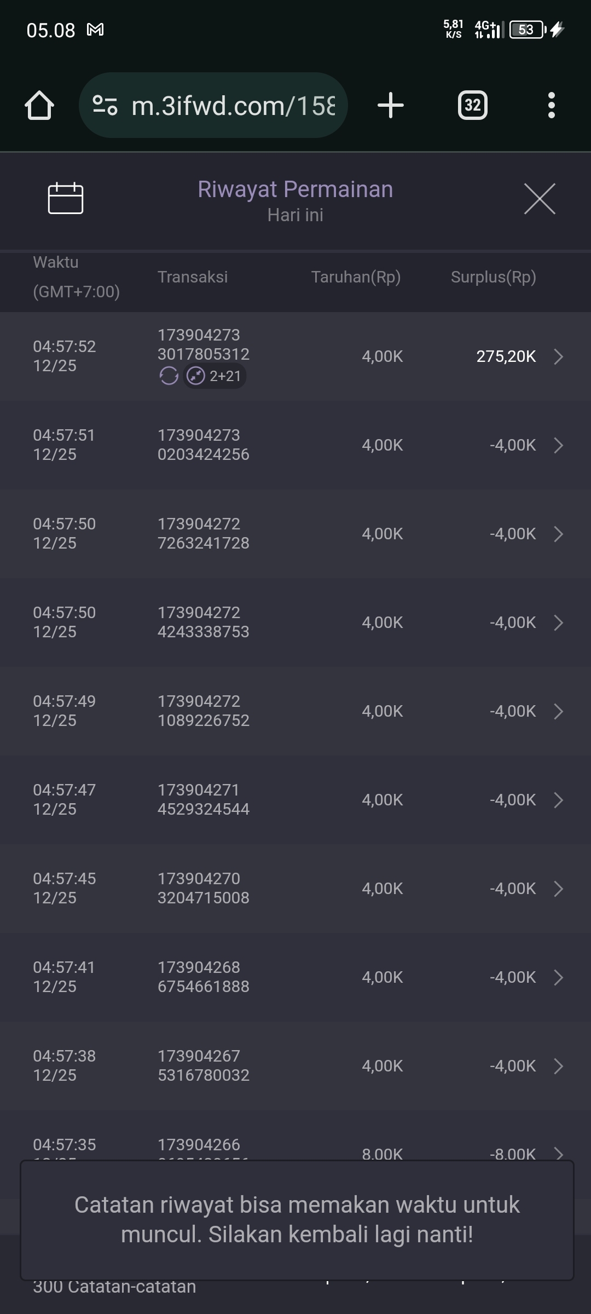The image size is (591, 1314).
Task: Expand the 04:57:38 transaction row chevron
Action: click(x=558, y=1066)
